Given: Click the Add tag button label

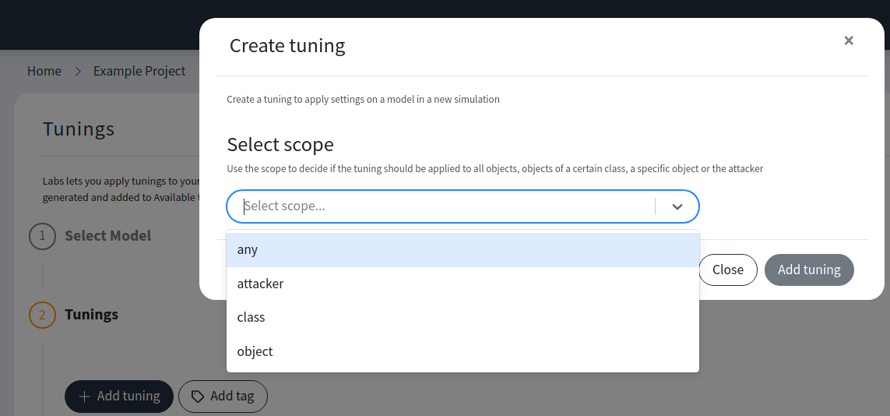Looking at the screenshot, I should click(232, 397).
